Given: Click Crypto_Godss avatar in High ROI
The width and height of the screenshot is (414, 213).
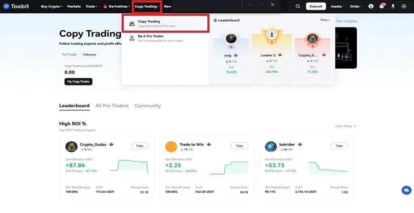Looking at the screenshot, I should pyautogui.click(x=71, y=146).
